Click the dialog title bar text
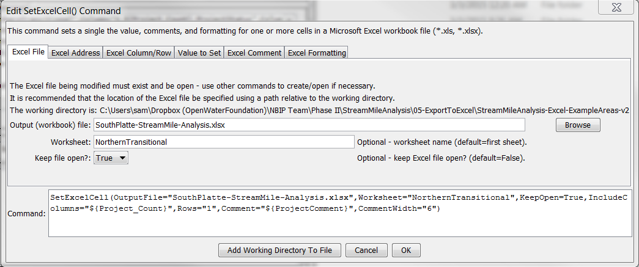The image size is (639, 267). [64, 10]
